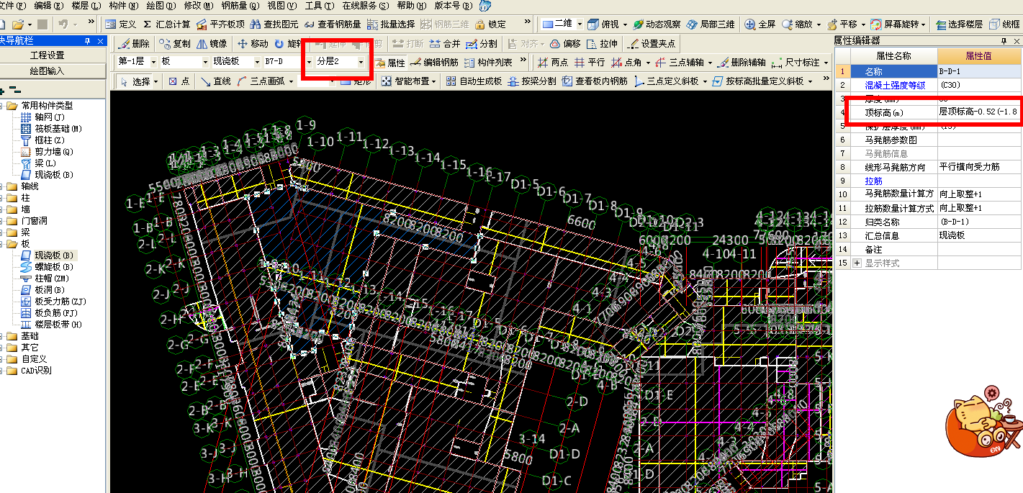Screen dimensions: 1023x493
Task: Select 螺旋板(B) in the tree
Action: (x=53, y=267)
